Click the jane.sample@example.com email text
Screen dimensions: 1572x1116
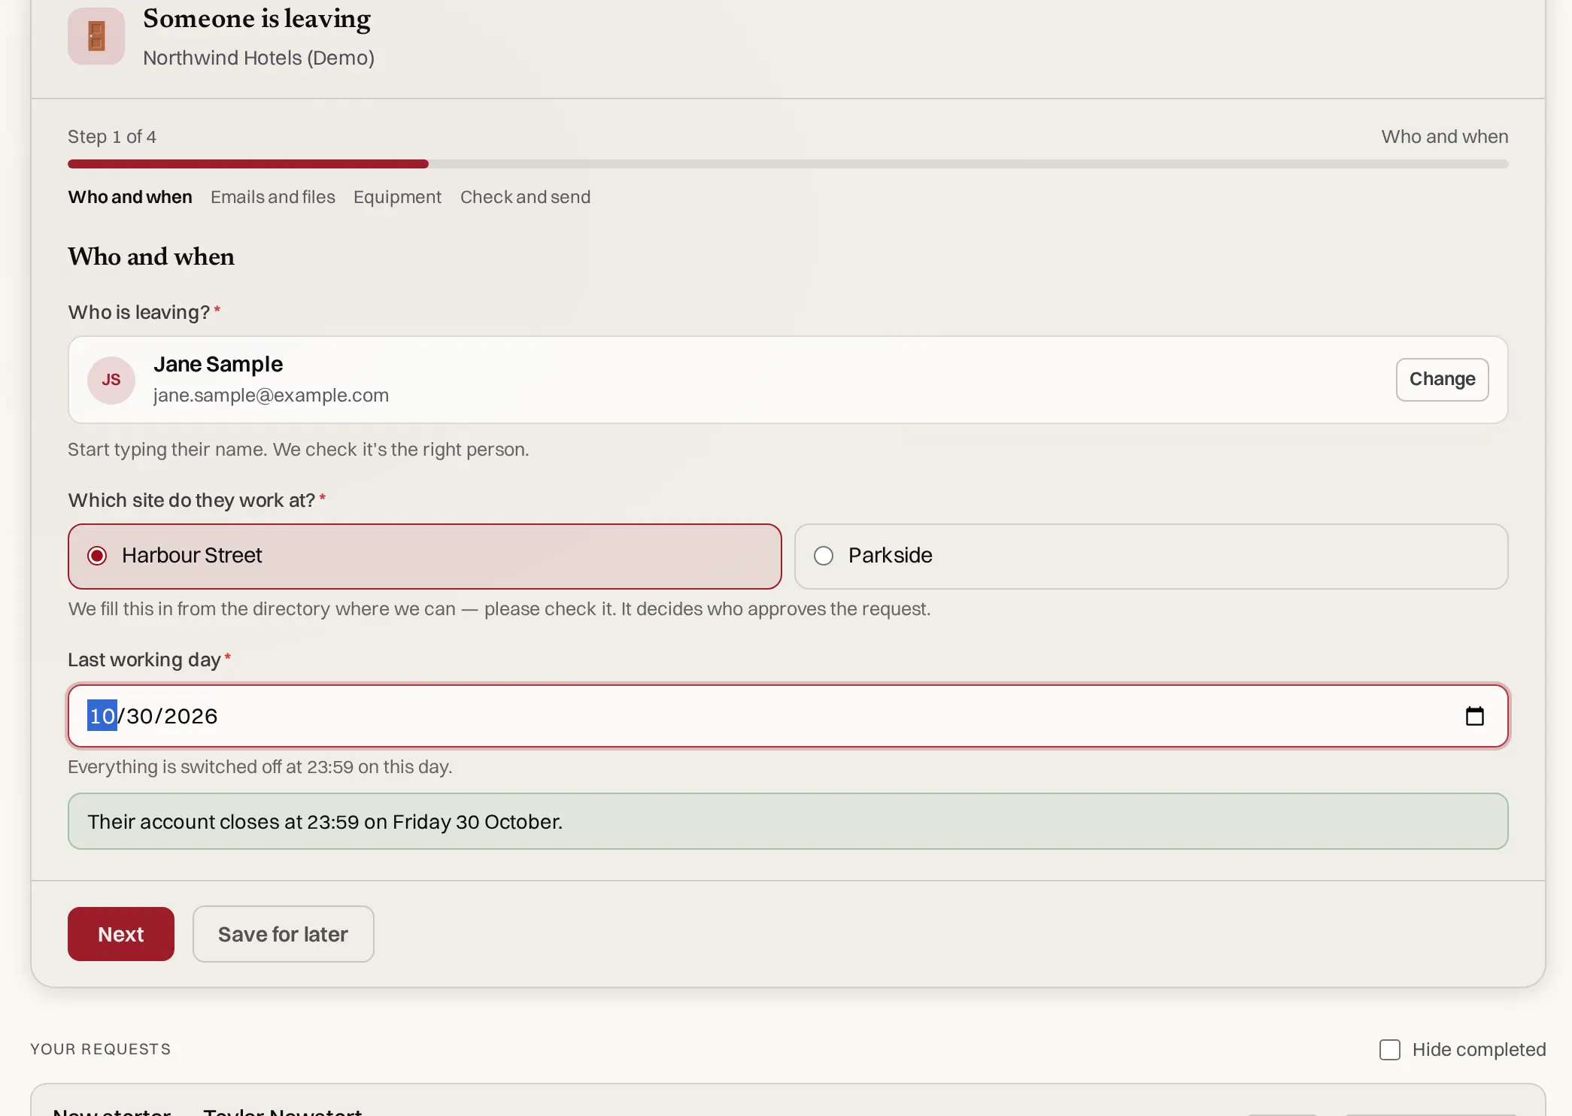click(271, 396)
